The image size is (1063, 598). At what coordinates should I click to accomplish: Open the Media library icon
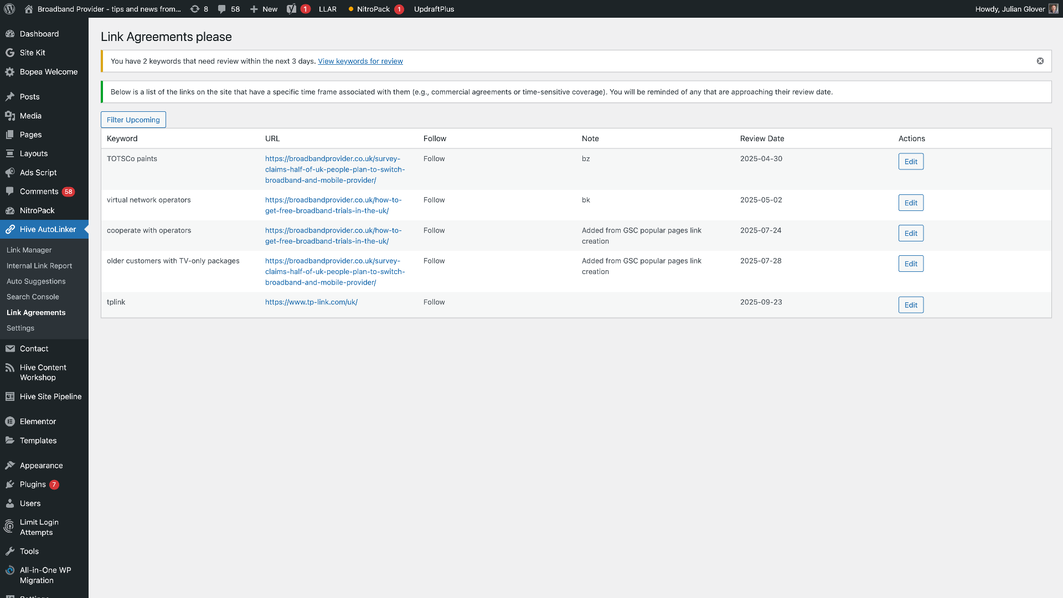pyautogui.click(x=11, y=116)
